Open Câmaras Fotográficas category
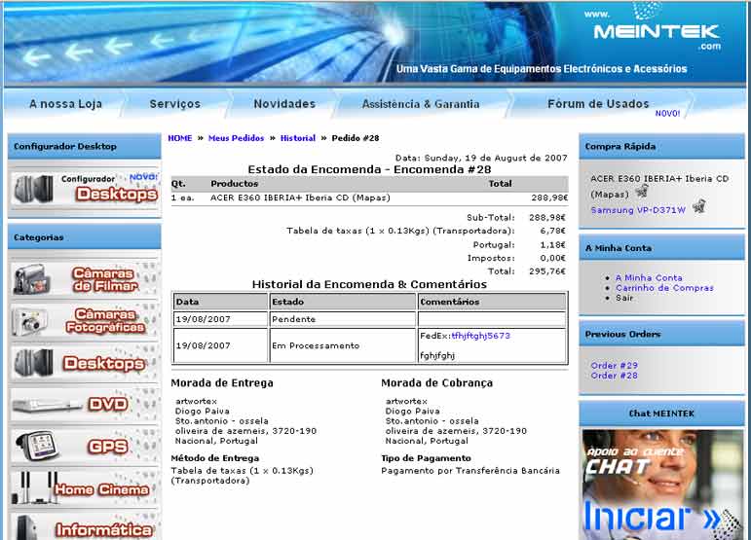Viewport: 751px width, 540px height. pos(85,320)
